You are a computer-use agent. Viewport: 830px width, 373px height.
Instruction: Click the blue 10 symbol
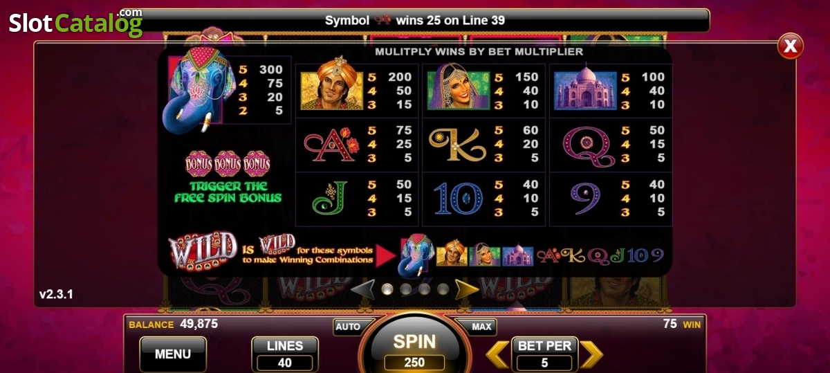457,198
